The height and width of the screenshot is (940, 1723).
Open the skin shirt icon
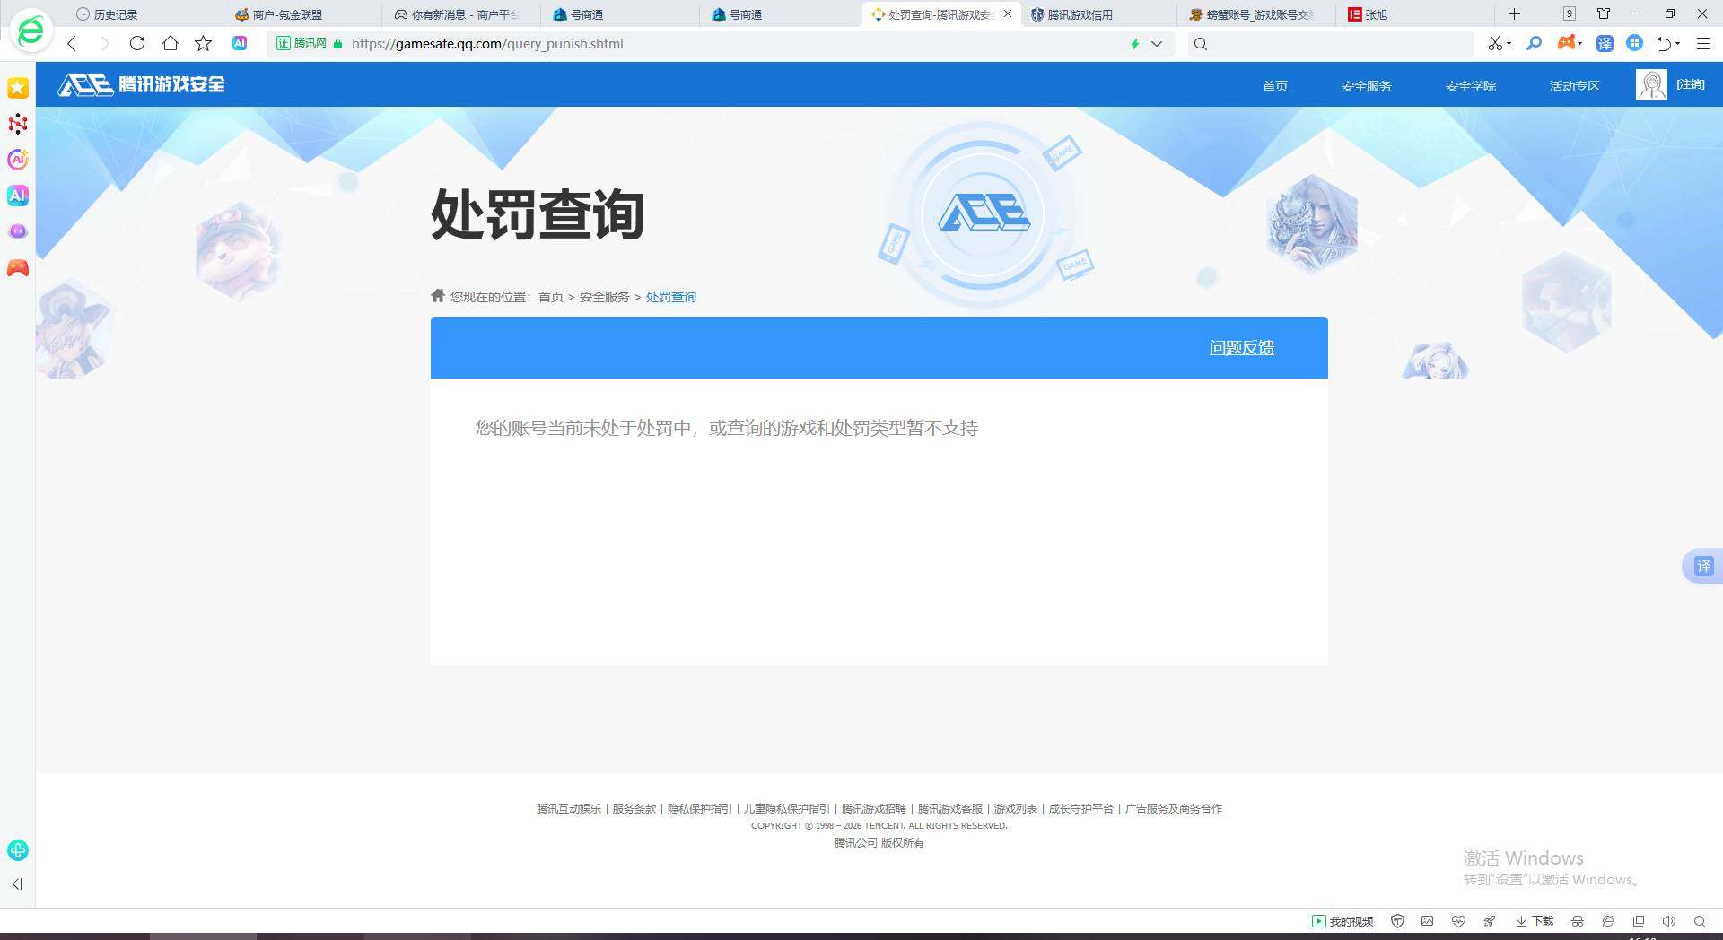(x=1604, y=13)
